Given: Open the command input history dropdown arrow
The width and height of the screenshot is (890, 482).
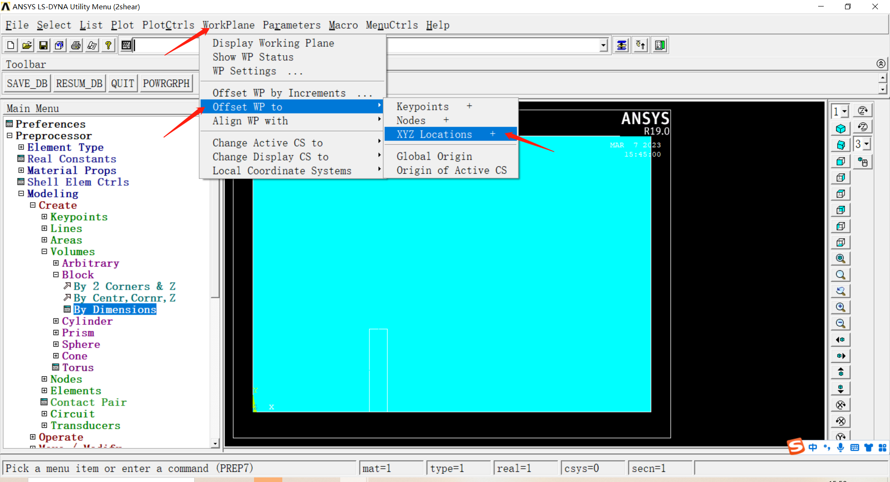Looking at the screenshot, I should click(x=603, y=45).
